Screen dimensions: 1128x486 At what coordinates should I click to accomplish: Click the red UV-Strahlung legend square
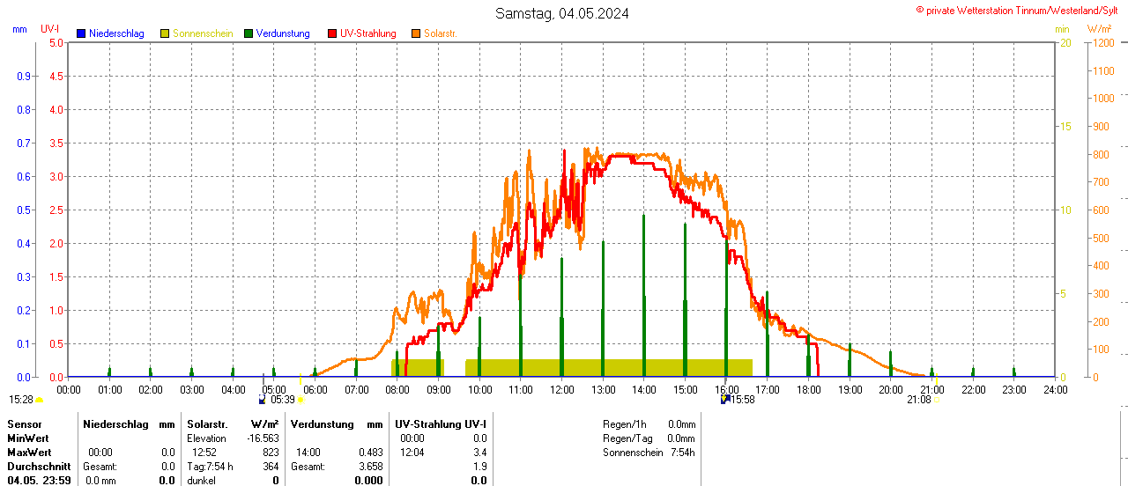click(332, 33)
